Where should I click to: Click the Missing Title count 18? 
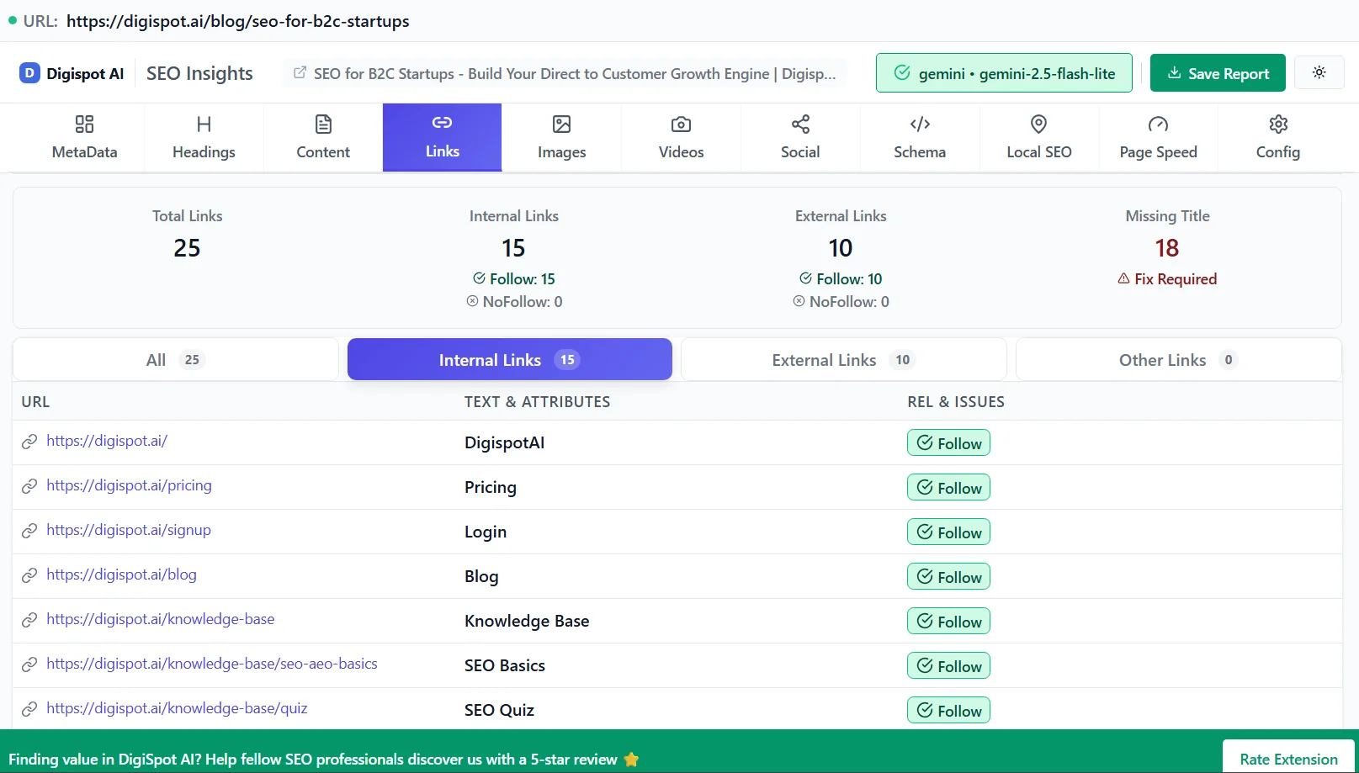click(1167, 248)
